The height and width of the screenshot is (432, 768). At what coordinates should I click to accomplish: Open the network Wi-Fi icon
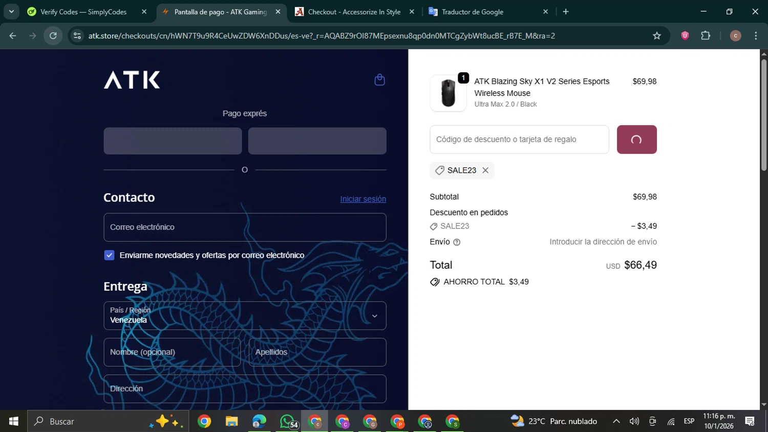671,421
